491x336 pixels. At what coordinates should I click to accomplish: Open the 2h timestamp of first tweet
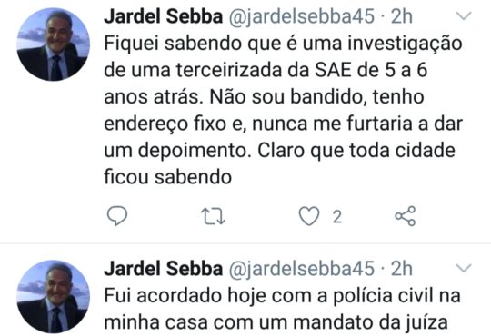(402, 16)
